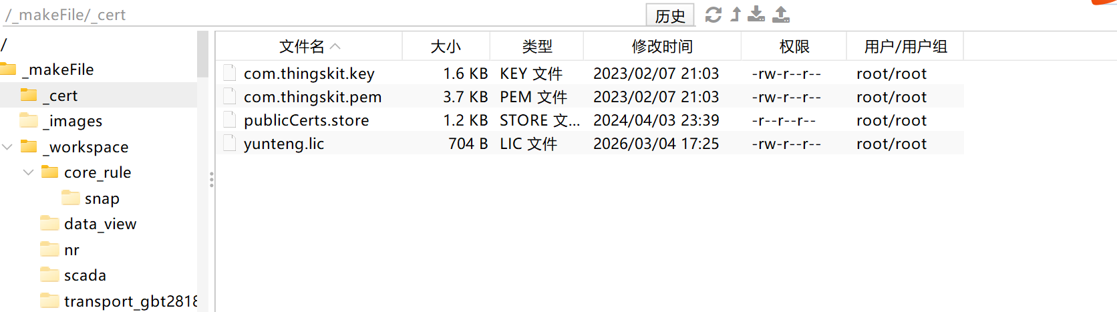The width and height of the screenshot is (1117, 312).
Task: Sort by 大小 column header
Action: 446,47
